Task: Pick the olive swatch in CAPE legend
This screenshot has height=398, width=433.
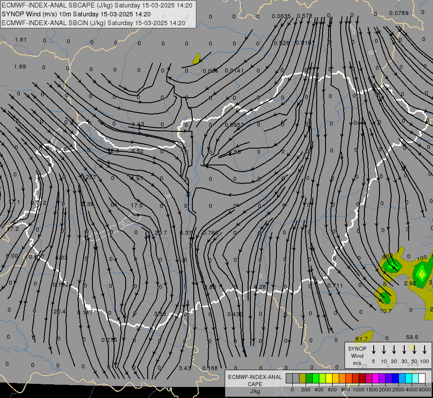Action: [303, 379]
